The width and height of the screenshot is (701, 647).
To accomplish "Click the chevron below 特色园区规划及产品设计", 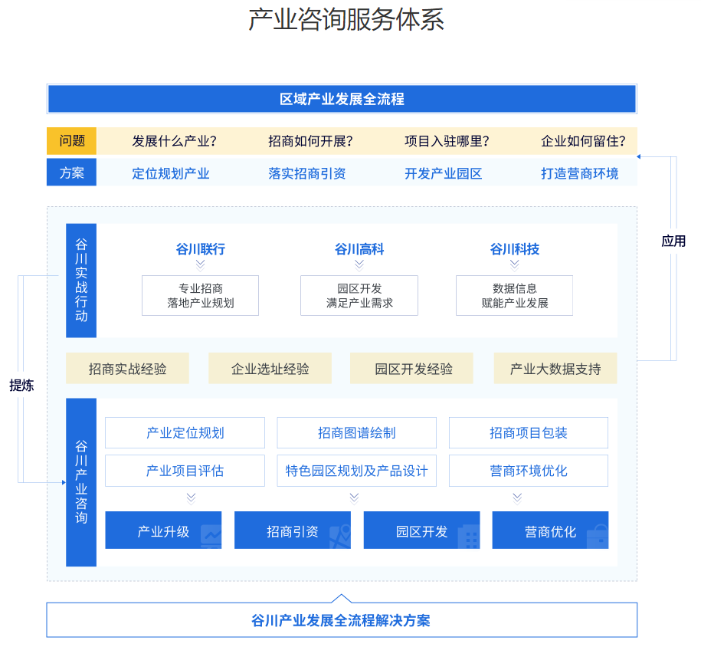I will (355, 498).
